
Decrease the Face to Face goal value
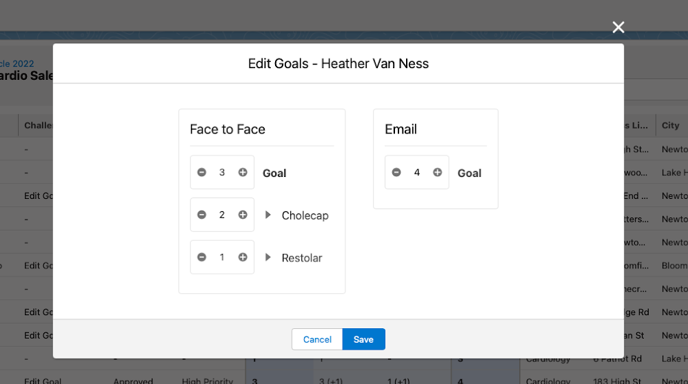point(201,172)
